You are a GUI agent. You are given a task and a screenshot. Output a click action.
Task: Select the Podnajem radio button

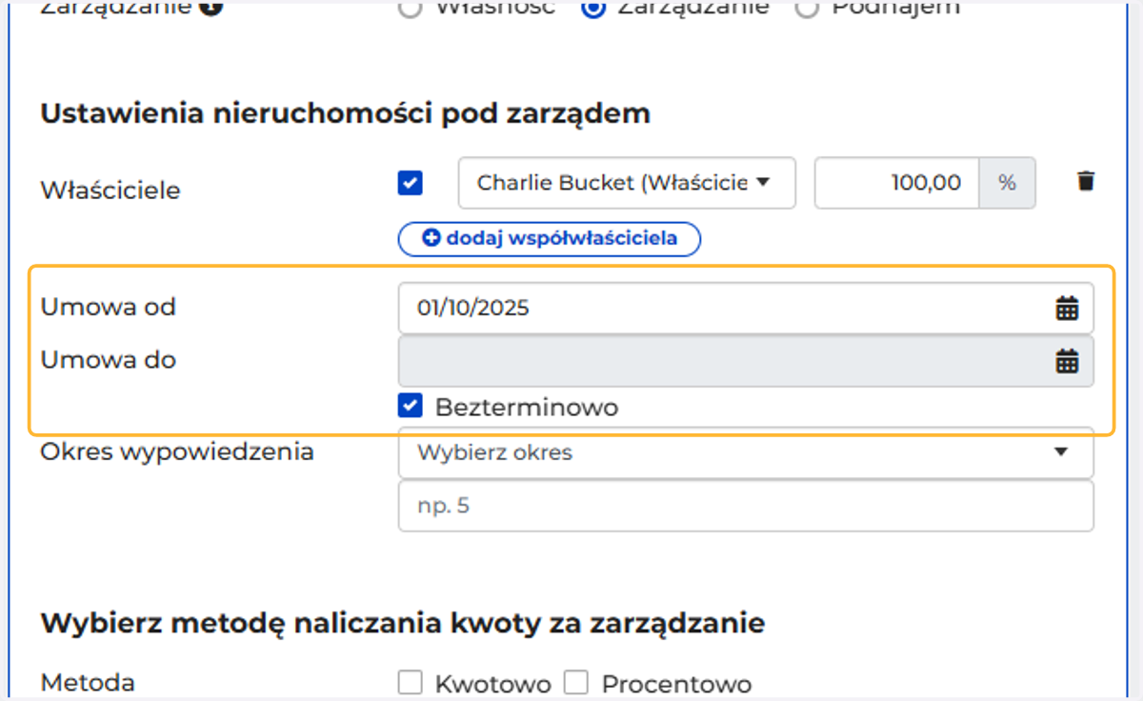pyautogui.click(x=806, y=8)
